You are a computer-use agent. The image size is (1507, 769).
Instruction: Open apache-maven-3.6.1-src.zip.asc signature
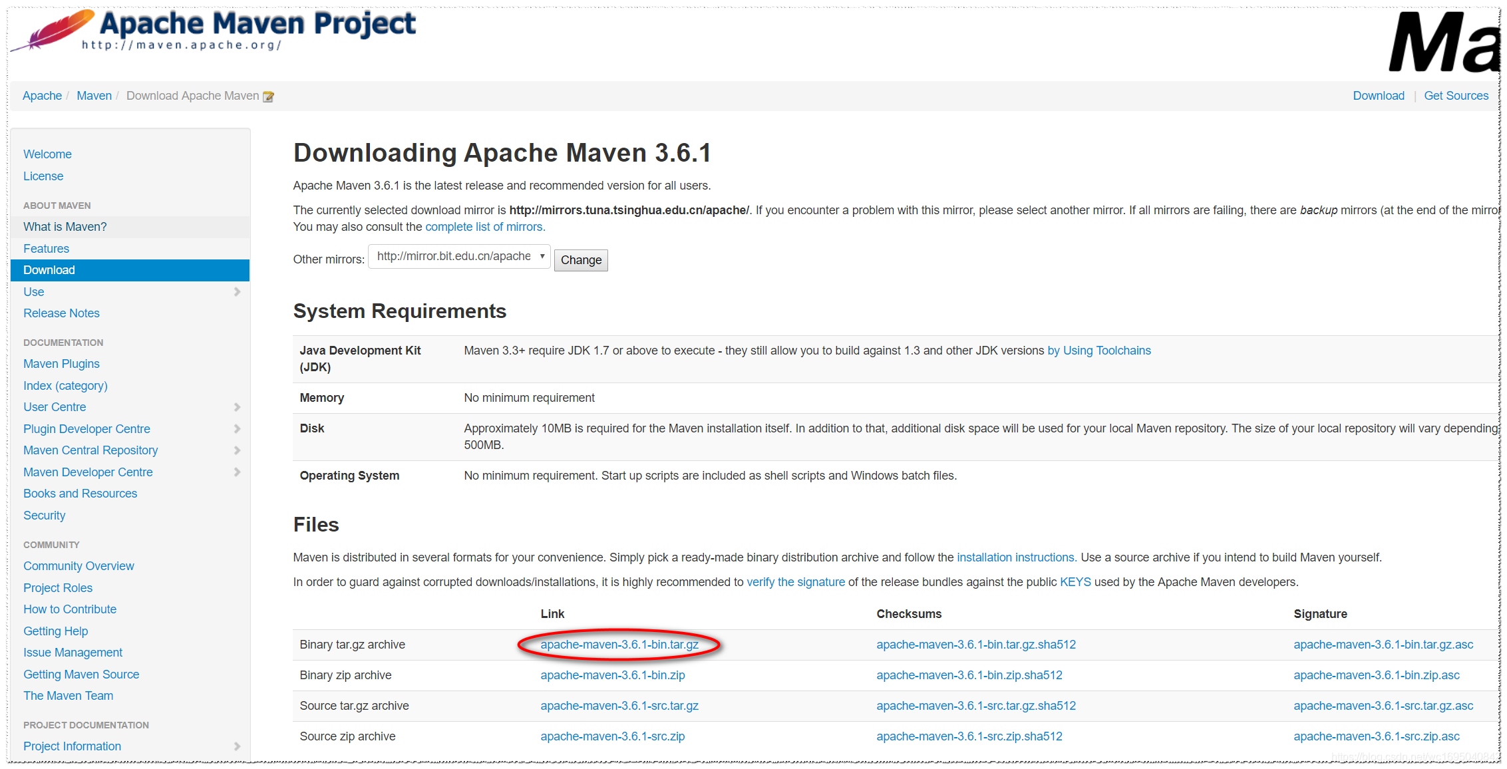[x=1376, y=736]
